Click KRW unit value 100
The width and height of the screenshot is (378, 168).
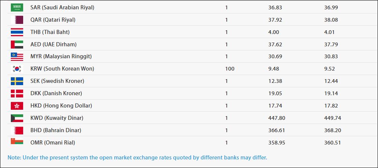pos(230,69)
